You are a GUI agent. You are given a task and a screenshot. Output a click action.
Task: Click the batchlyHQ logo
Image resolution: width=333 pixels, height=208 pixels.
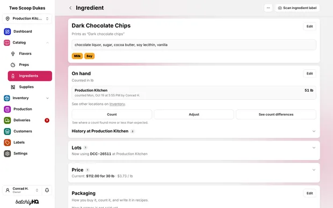[27, 202]
